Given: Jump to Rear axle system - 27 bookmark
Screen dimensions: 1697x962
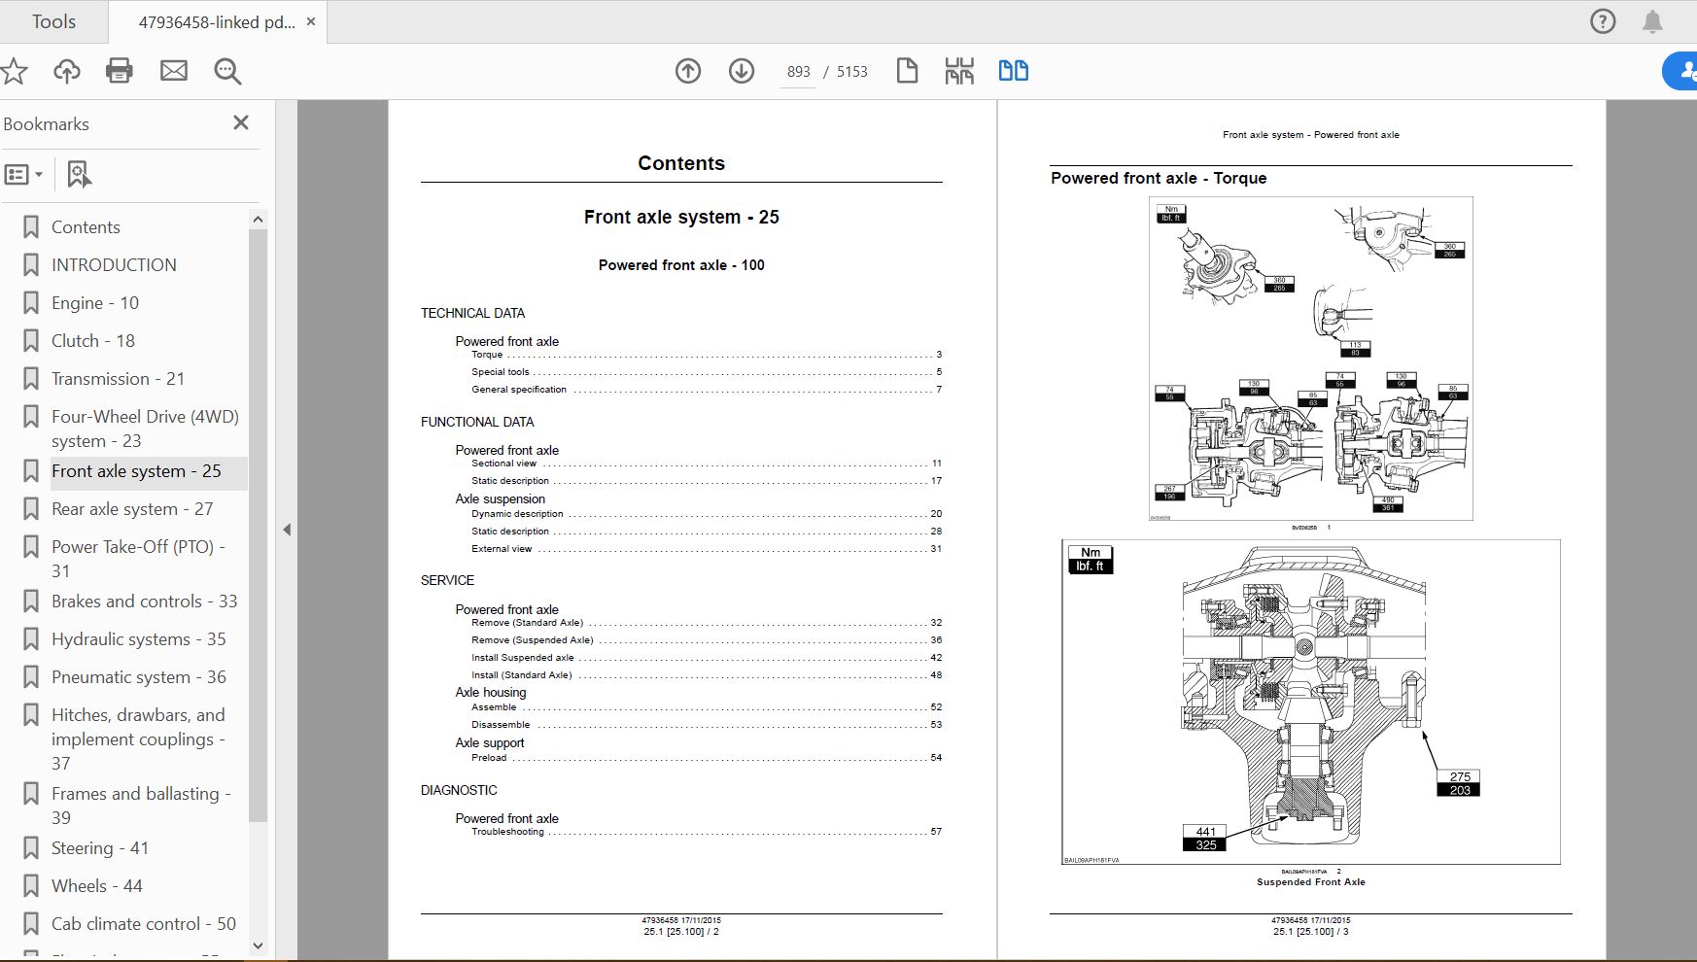Looking at the screenshot, I should pos(131,509).
